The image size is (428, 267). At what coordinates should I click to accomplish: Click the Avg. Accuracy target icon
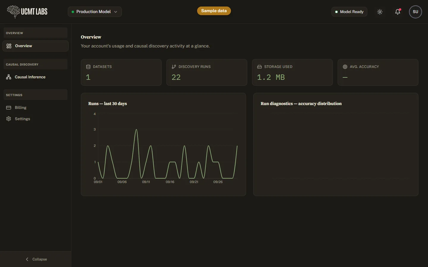click(x=345, y=67)
